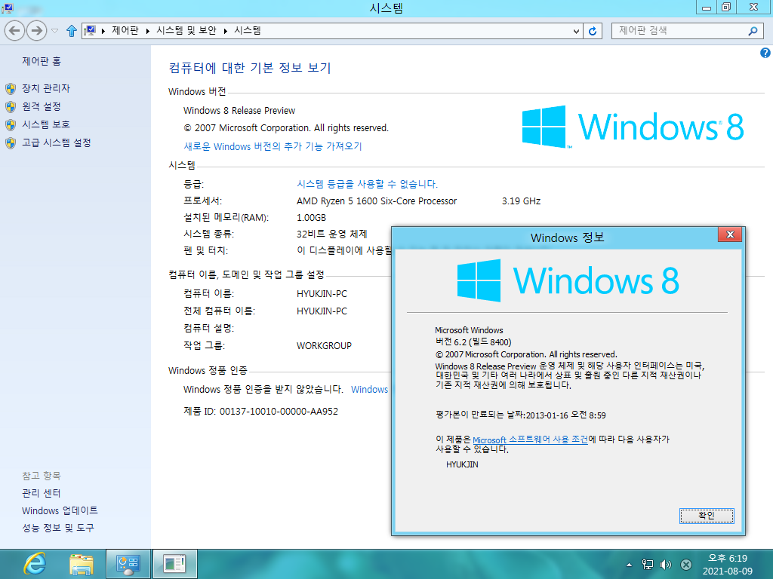Open 원격 설정 link

tap(42, 106)
